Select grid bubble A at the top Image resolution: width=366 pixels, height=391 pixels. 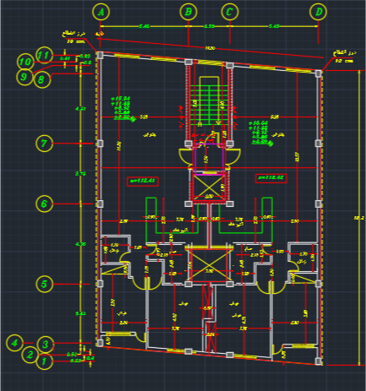(x=101, y=12)
